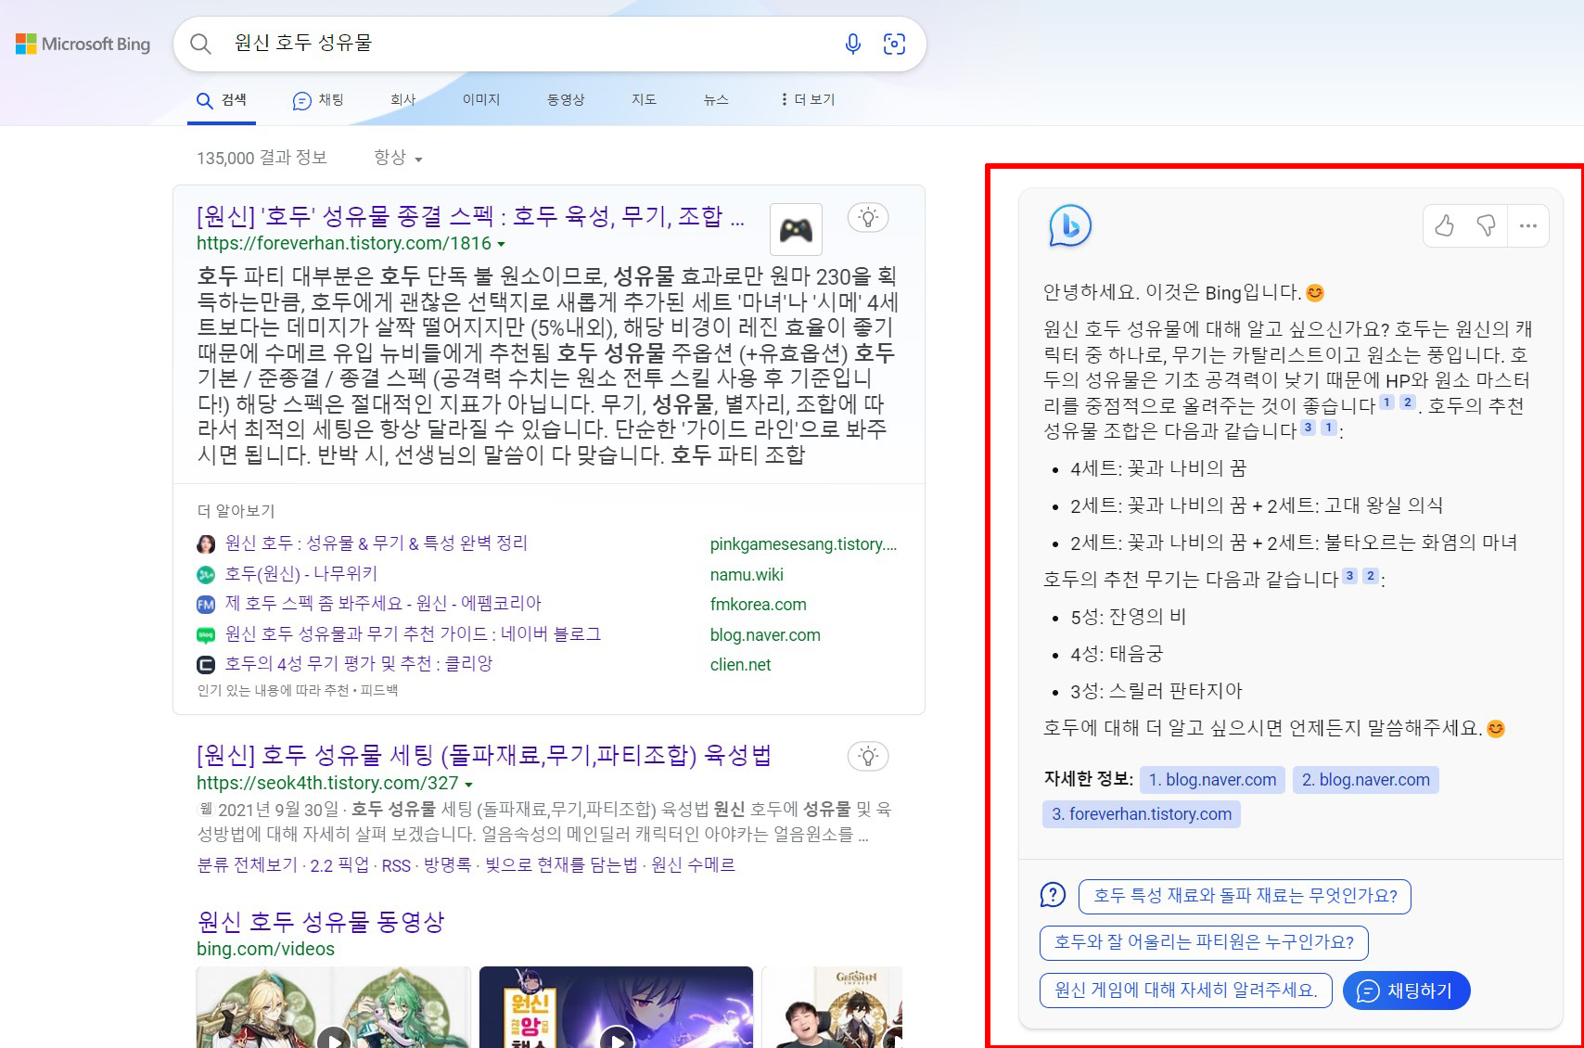Switch to the 뉴스 tab
This screenshot has height=1048, width=1584.
(x=716, y=99)
